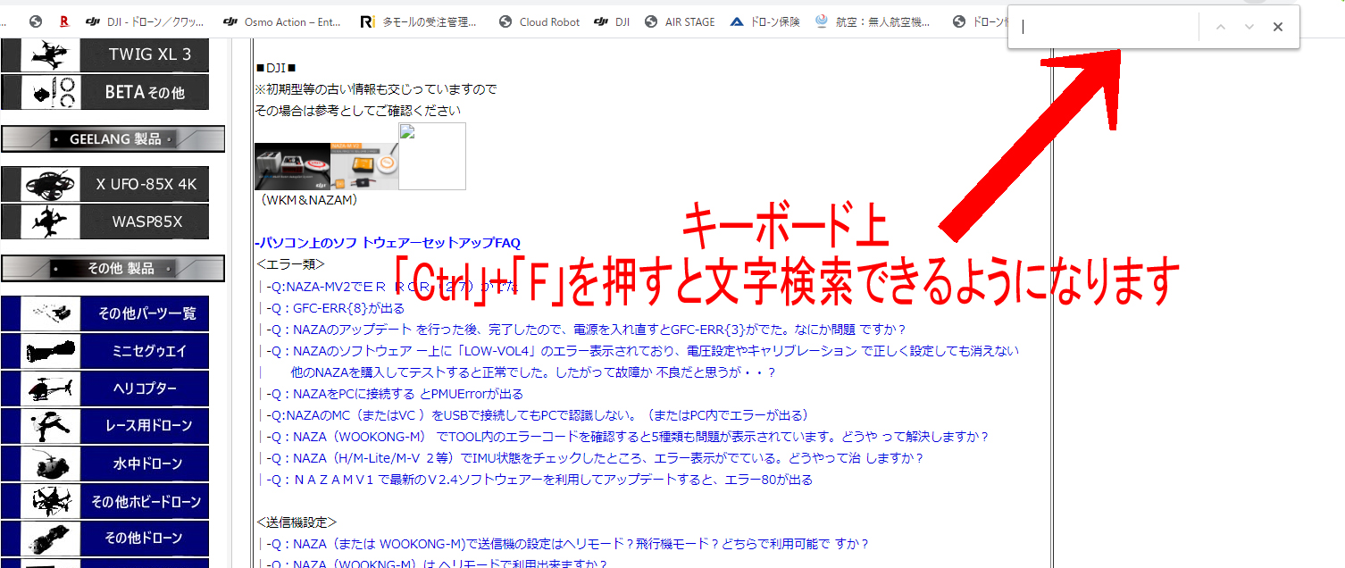Go to next find result arrow
Viewport: 1345px width, 568px height.
[1249, 27]
